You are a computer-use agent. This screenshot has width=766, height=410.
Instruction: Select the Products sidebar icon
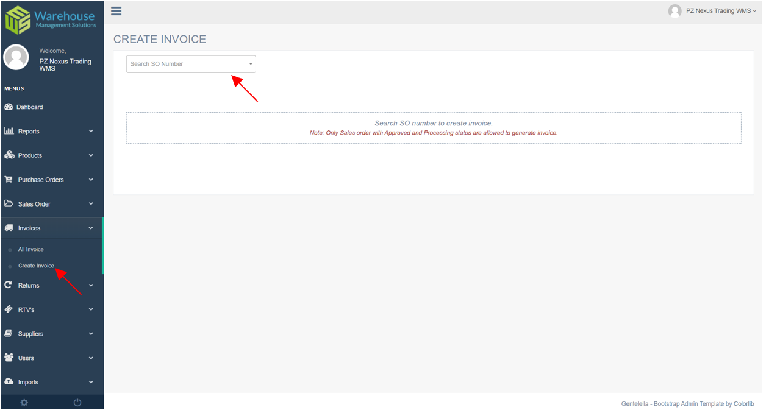click(9, 155)
